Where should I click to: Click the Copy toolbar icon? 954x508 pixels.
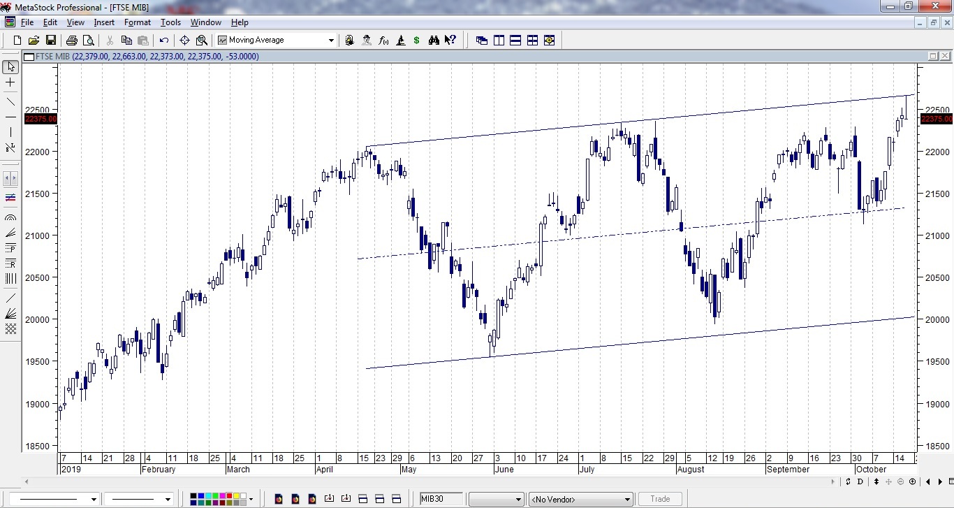click(126, 41)
